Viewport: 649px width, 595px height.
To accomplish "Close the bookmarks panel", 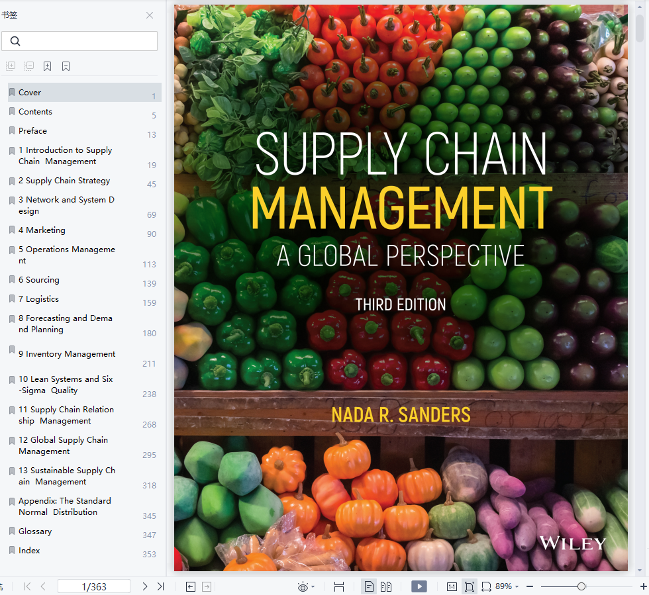I will click(150, 15).
